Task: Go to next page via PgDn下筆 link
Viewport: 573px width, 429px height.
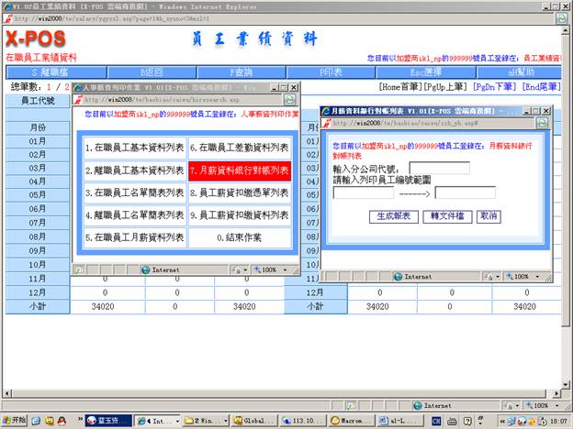Action: (495, 86)
